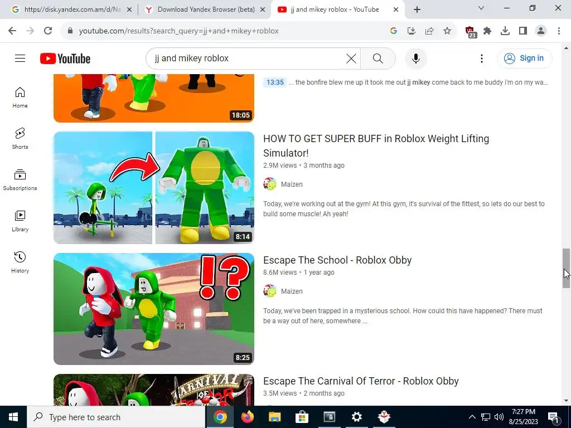571x428 pixels.
Task: Open Maizen channel under Weight Lifting video
Action: [292, 184]
